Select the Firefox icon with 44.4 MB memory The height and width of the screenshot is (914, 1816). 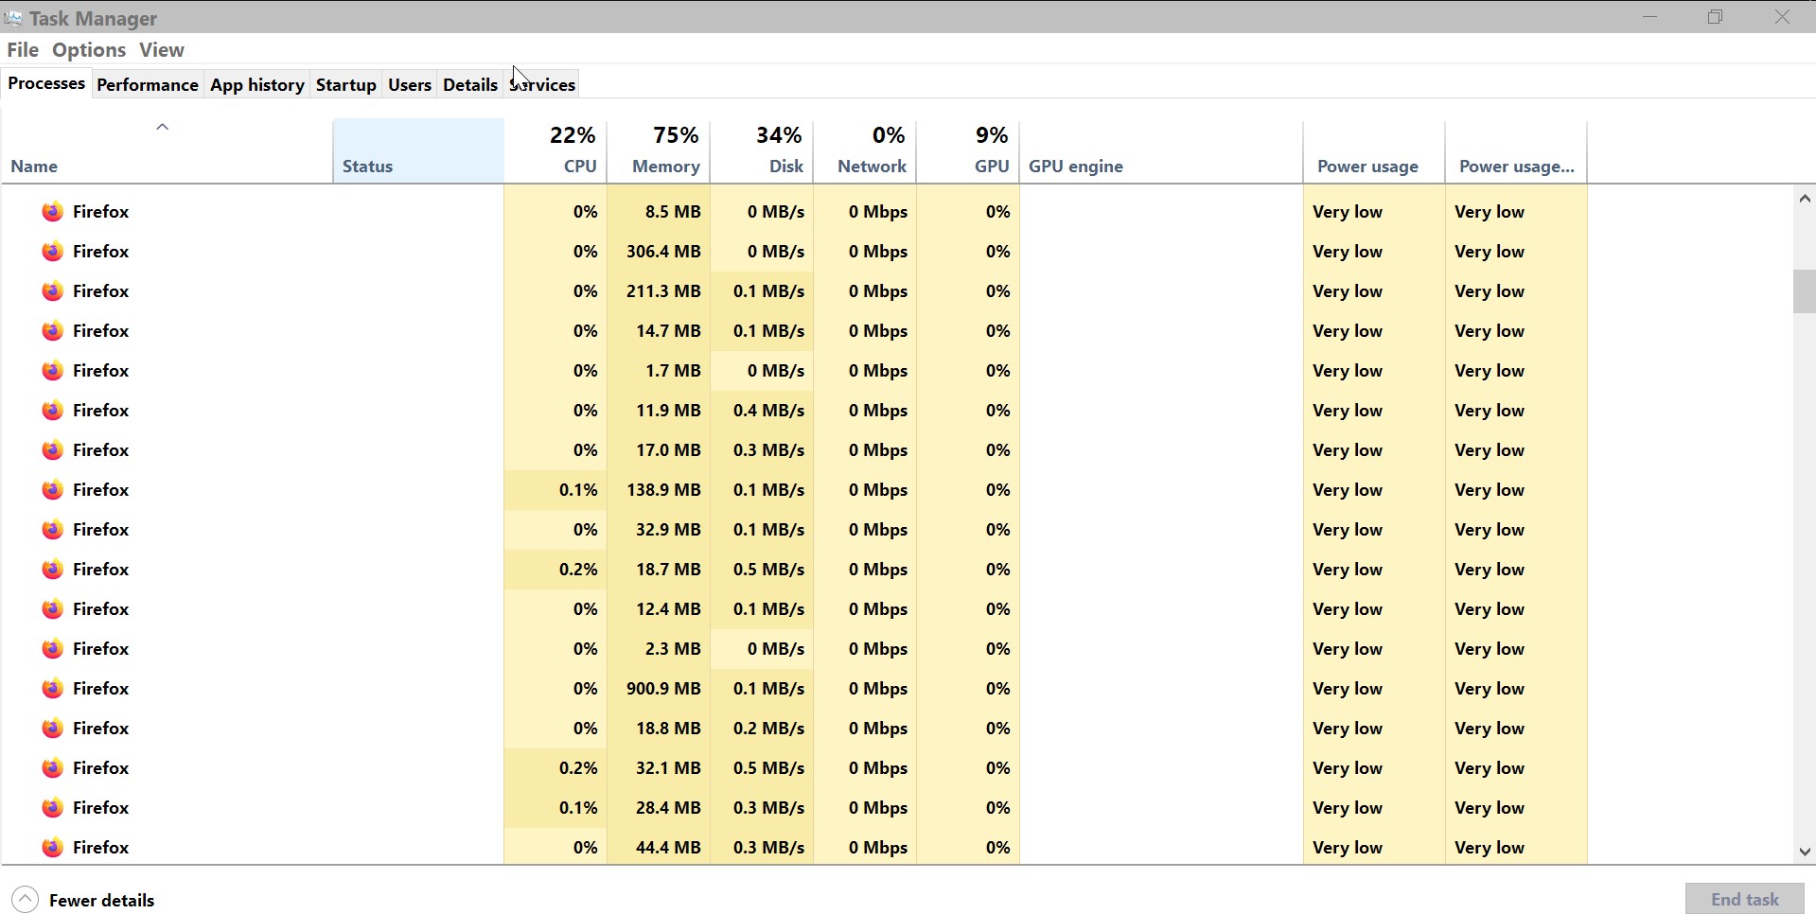[53, 847]
